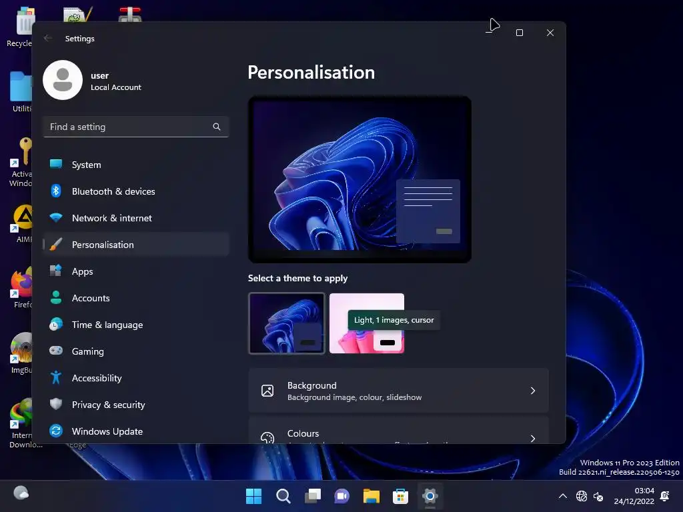The width and height of the screenshot is (683, 512).
Task: Click the muted volume tray icon
Action: pos(598,496)
